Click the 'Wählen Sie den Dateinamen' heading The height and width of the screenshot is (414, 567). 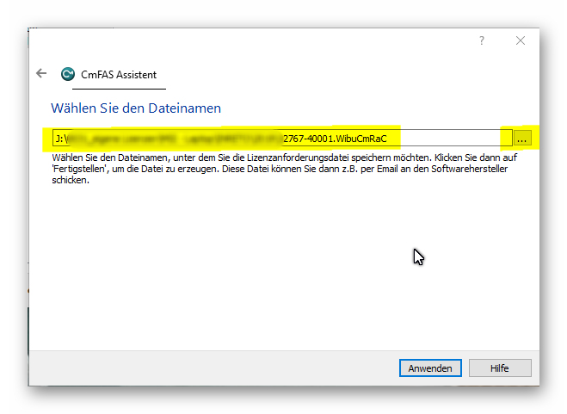point(136,108)
